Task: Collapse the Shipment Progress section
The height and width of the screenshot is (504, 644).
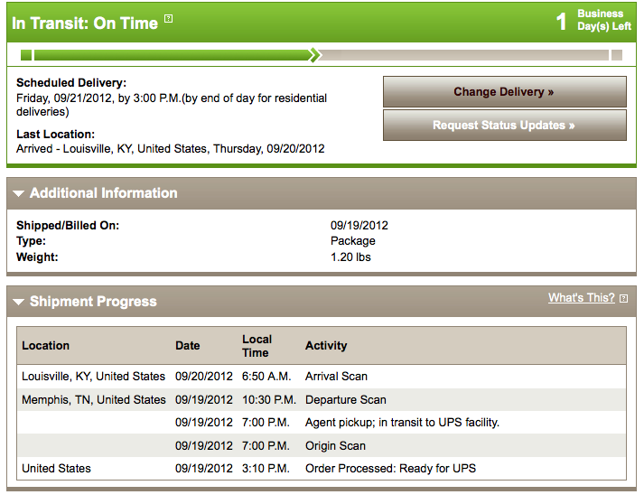Action: pos(18,302)
